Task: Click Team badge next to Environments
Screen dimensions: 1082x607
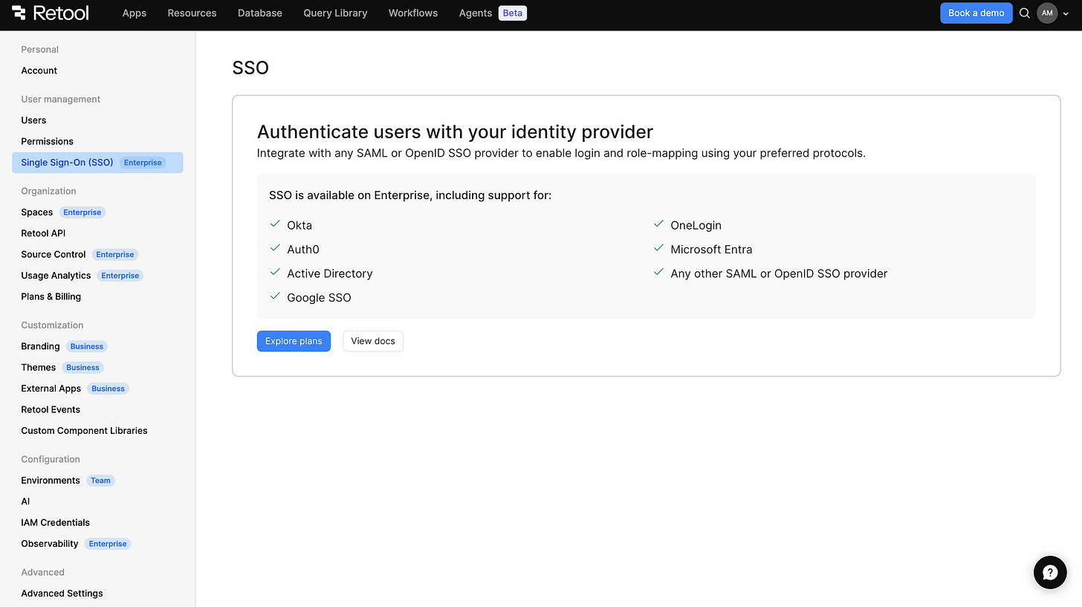Action: coord(101,481)
